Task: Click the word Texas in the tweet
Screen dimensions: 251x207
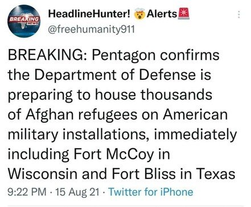Action: [215, 174]
